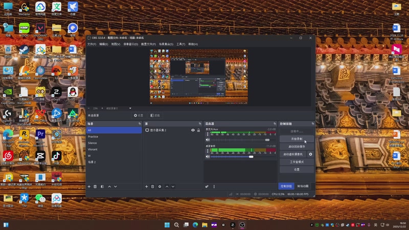Click 开始录制 start recording button

point(297,139)
